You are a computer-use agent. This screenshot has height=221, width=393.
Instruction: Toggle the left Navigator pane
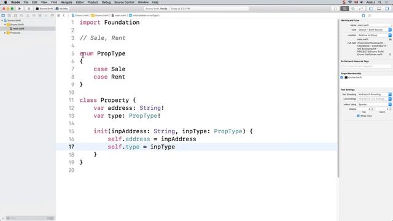[371, 9]
